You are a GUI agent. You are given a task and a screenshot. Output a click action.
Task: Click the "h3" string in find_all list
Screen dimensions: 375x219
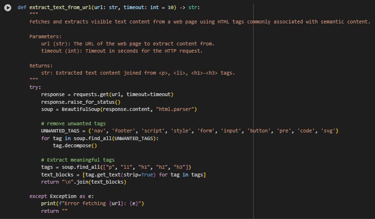click(179, 167)
